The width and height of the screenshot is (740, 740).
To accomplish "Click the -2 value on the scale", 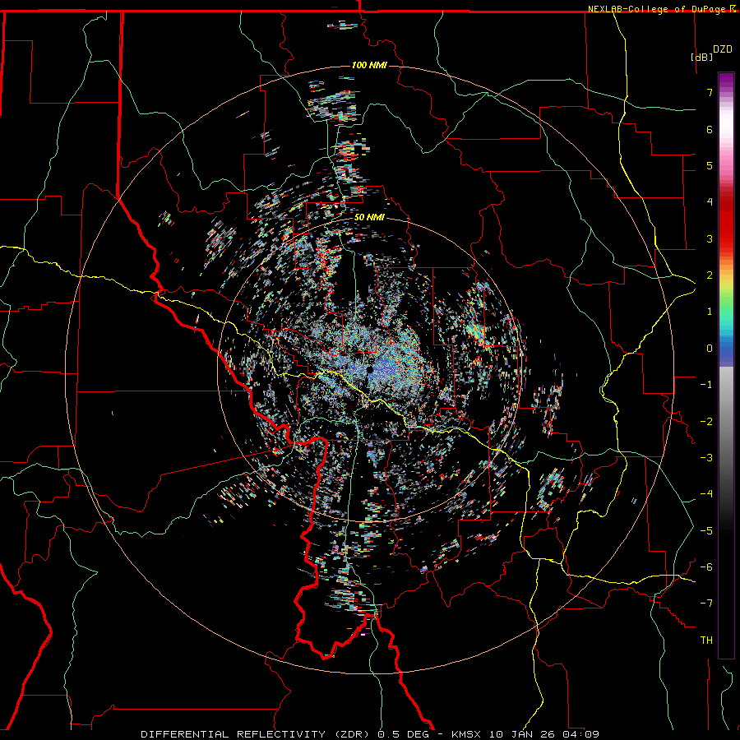I will 706,422.
